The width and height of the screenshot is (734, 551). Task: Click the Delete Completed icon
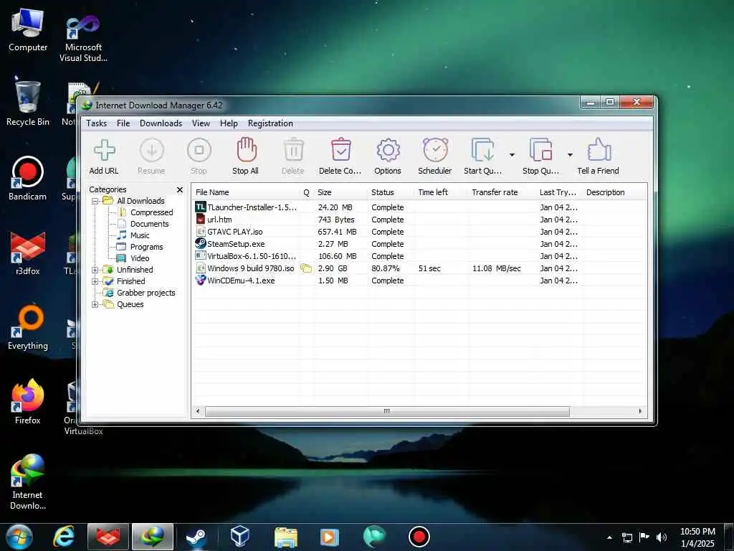click(340, 150)
